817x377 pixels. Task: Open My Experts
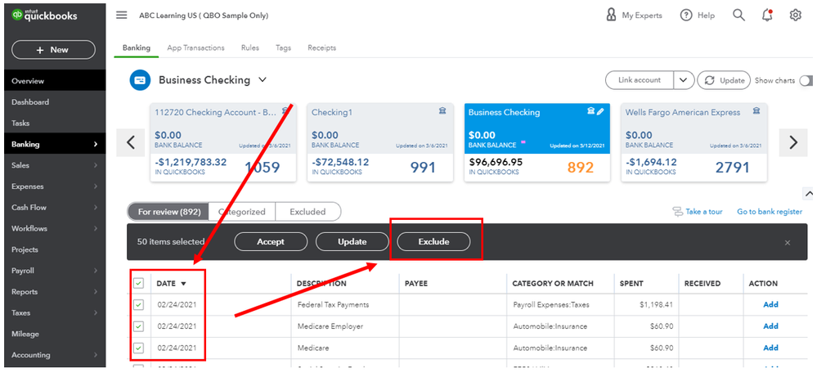pyautogui.click(x=634, y=15)
